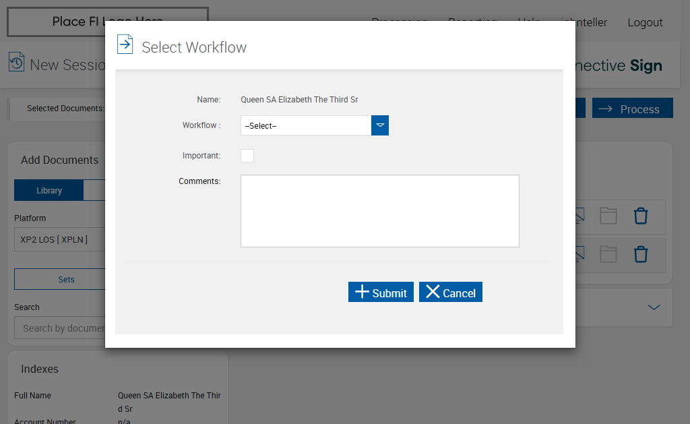The image size is (690, 424).
Task: Delete the second document via trash icon
Action: click(641, 254)
